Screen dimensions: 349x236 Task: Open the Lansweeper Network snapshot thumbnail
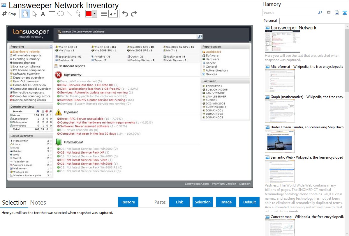pos(282,41)
